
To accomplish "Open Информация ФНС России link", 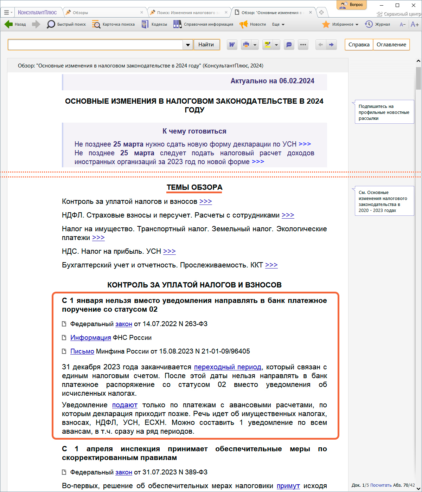I will coord(91,338).
